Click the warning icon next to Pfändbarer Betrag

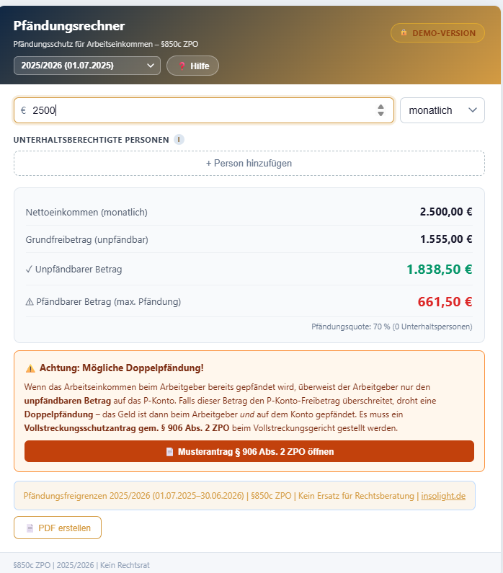[30, 302]
